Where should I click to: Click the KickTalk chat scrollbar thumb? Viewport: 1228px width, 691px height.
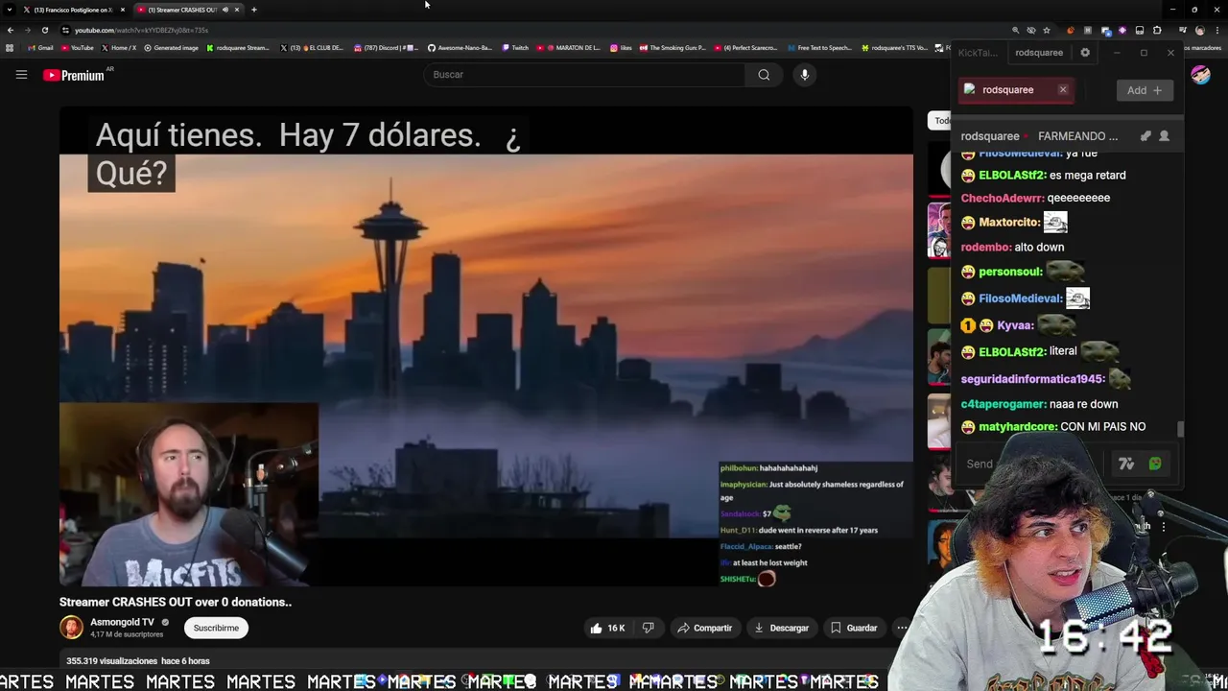coord(1181,429)
